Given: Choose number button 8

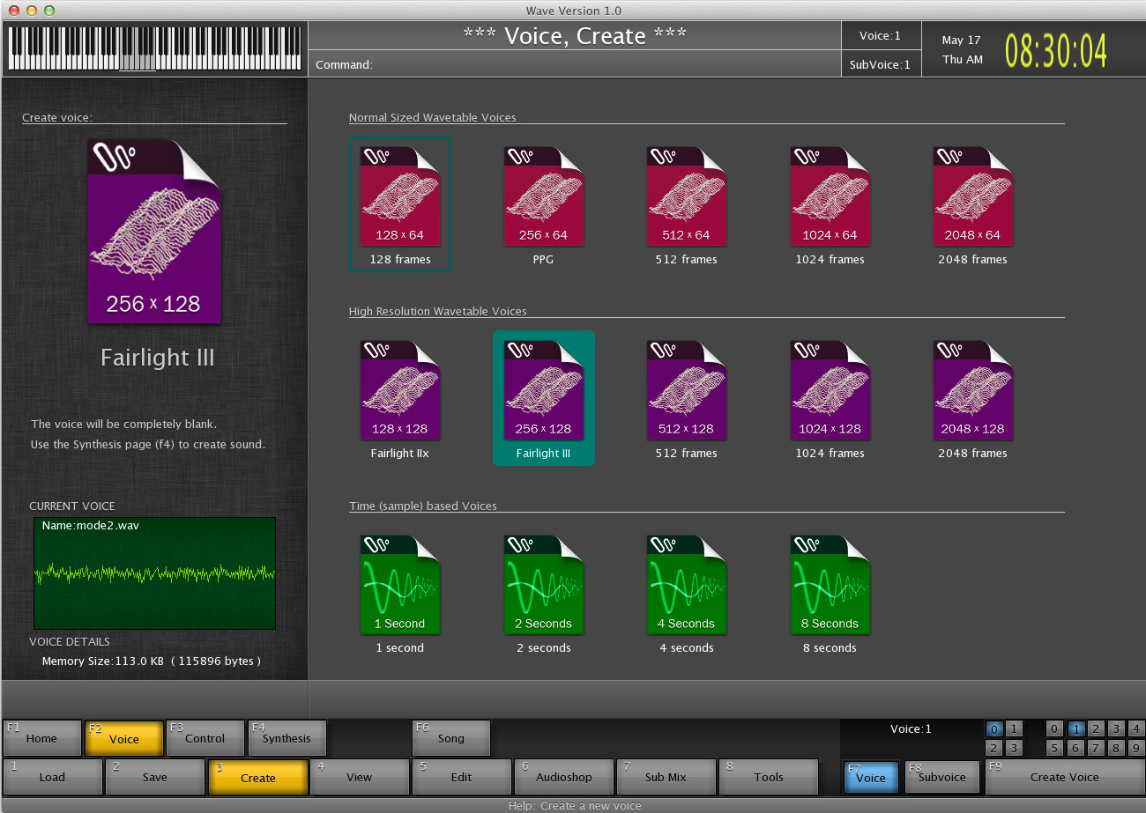Looking at the screenshot, I should 1116,748.
